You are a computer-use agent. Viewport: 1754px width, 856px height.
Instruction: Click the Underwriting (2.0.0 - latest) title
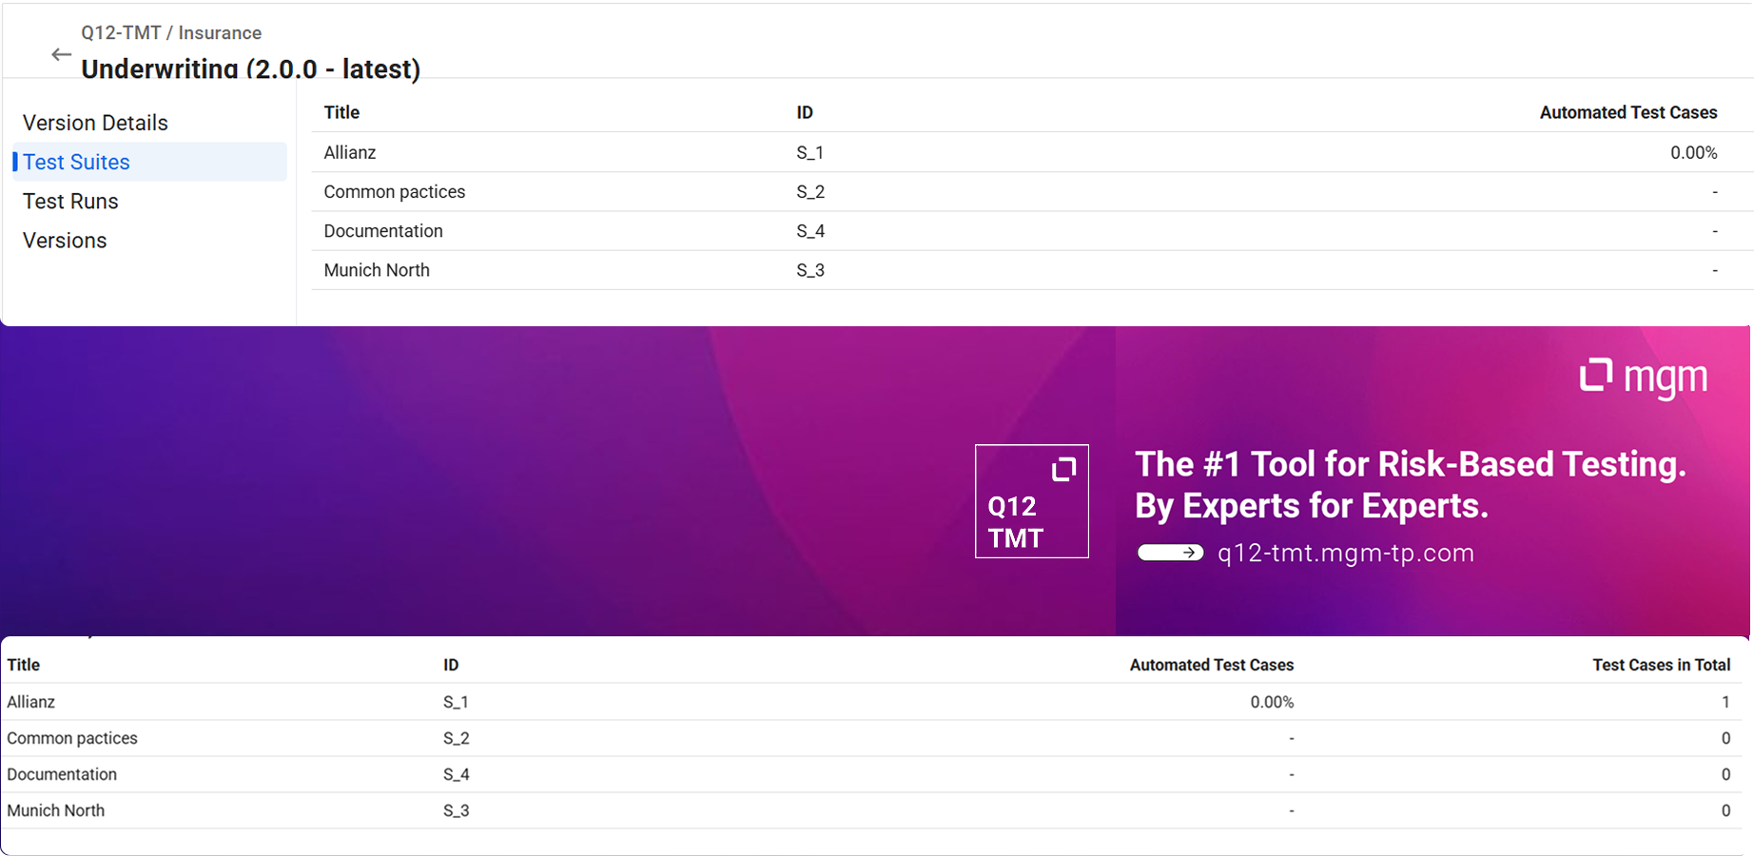point(251,68)
